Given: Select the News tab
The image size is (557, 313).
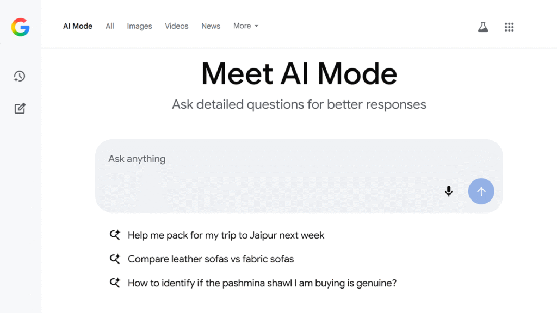Looking at the screenshot, I should pos(211,26).
